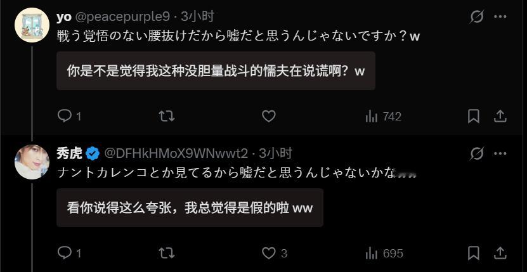Open Grok icon on 秀虎's tweet

[x=477, y=153]
